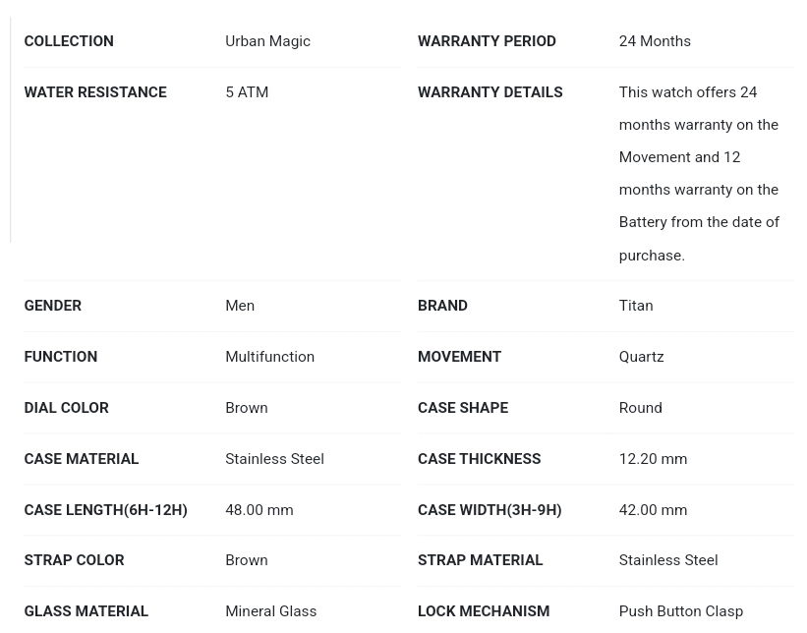Click the Mineral Glass value

(x=270, y=611)
